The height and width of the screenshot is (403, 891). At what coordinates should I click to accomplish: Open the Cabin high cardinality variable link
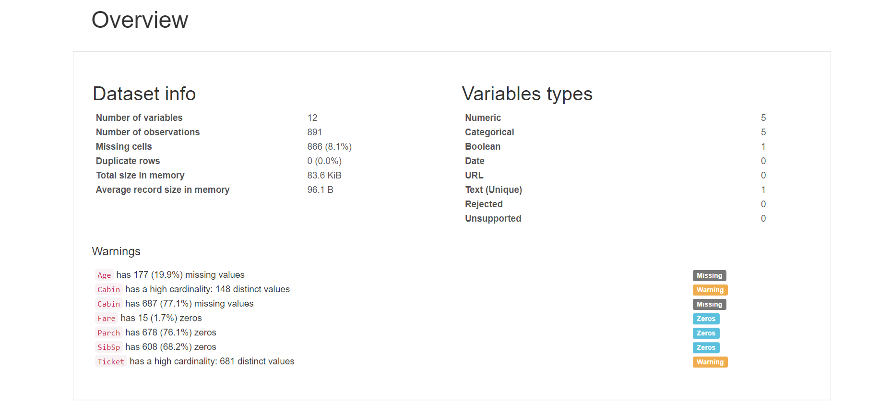[x=109, y=289]
